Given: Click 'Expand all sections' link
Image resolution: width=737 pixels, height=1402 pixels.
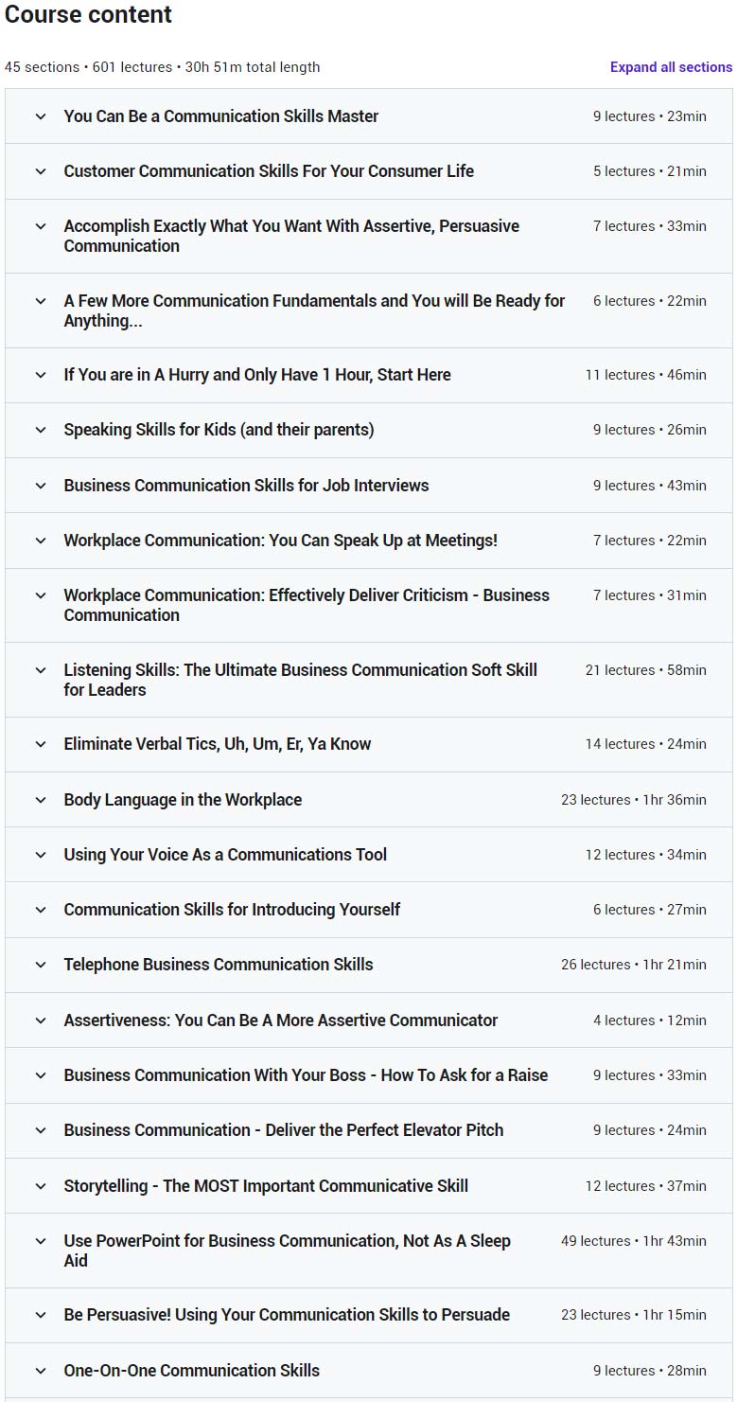Looking at the screenshot, I should tap(671, 67).
